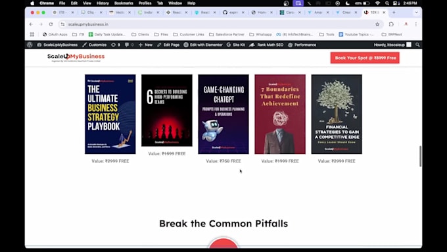Open the Customize admin bar item
Viewport: 447px width, 252px height.
click(x=95, y=45)
